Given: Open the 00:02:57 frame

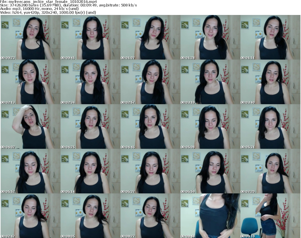Looking at the screenshot, I should click(x=150, y=82).
